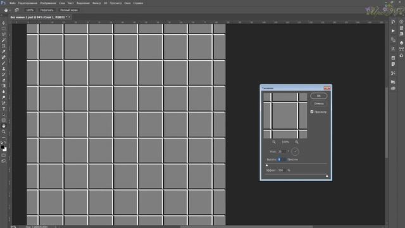Select the Path Selection tool
The width and height of the screenshot is (405, 228).
click(4, 114)
